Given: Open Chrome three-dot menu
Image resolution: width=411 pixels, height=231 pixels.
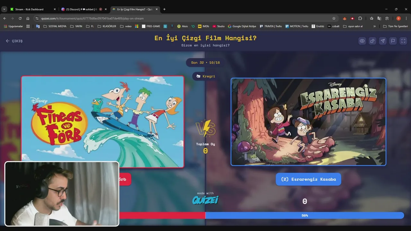Looking at the screenshot, I should [x=406, y=18].
